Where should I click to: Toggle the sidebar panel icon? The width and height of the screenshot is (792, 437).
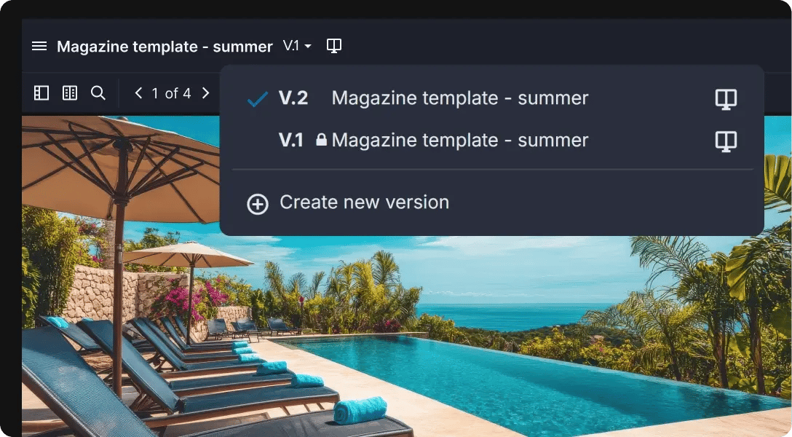click(x=41, y=93)
